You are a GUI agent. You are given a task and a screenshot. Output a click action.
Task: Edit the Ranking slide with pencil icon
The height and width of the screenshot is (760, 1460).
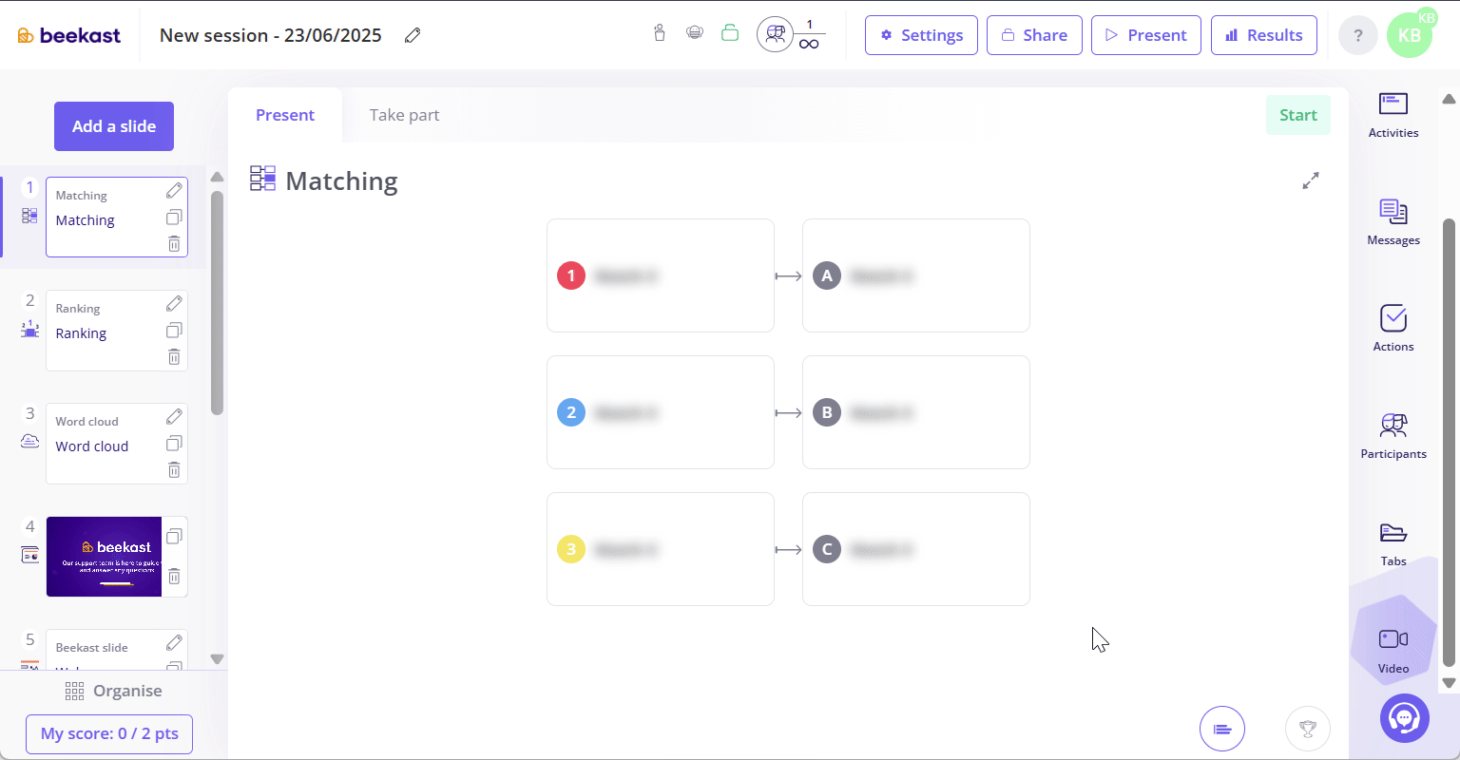pyautogui.click(x=174, y=304)
